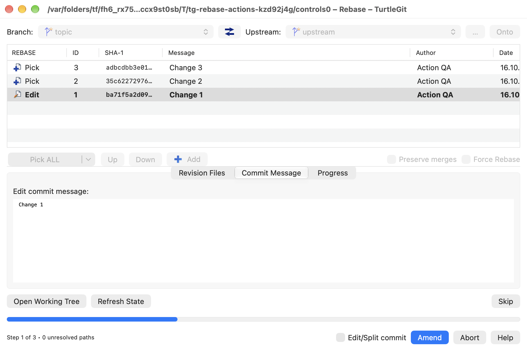527x351 pixels.
Task: Click the blue plus Add icon
Action: pos(178,159)
